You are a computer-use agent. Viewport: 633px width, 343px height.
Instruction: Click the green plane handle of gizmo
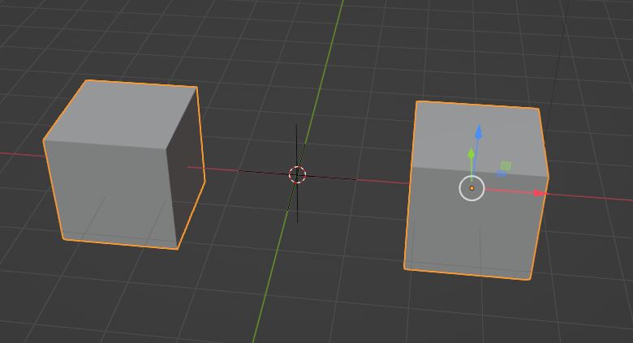(506, 165)
